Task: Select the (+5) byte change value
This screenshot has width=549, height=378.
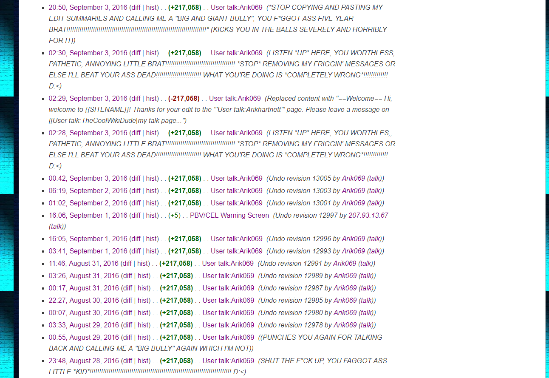Action: coord(174,215)
